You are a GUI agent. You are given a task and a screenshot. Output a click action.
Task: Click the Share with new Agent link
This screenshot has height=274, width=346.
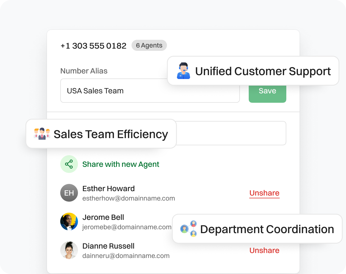pyautogui.click(x=120, y=164)
